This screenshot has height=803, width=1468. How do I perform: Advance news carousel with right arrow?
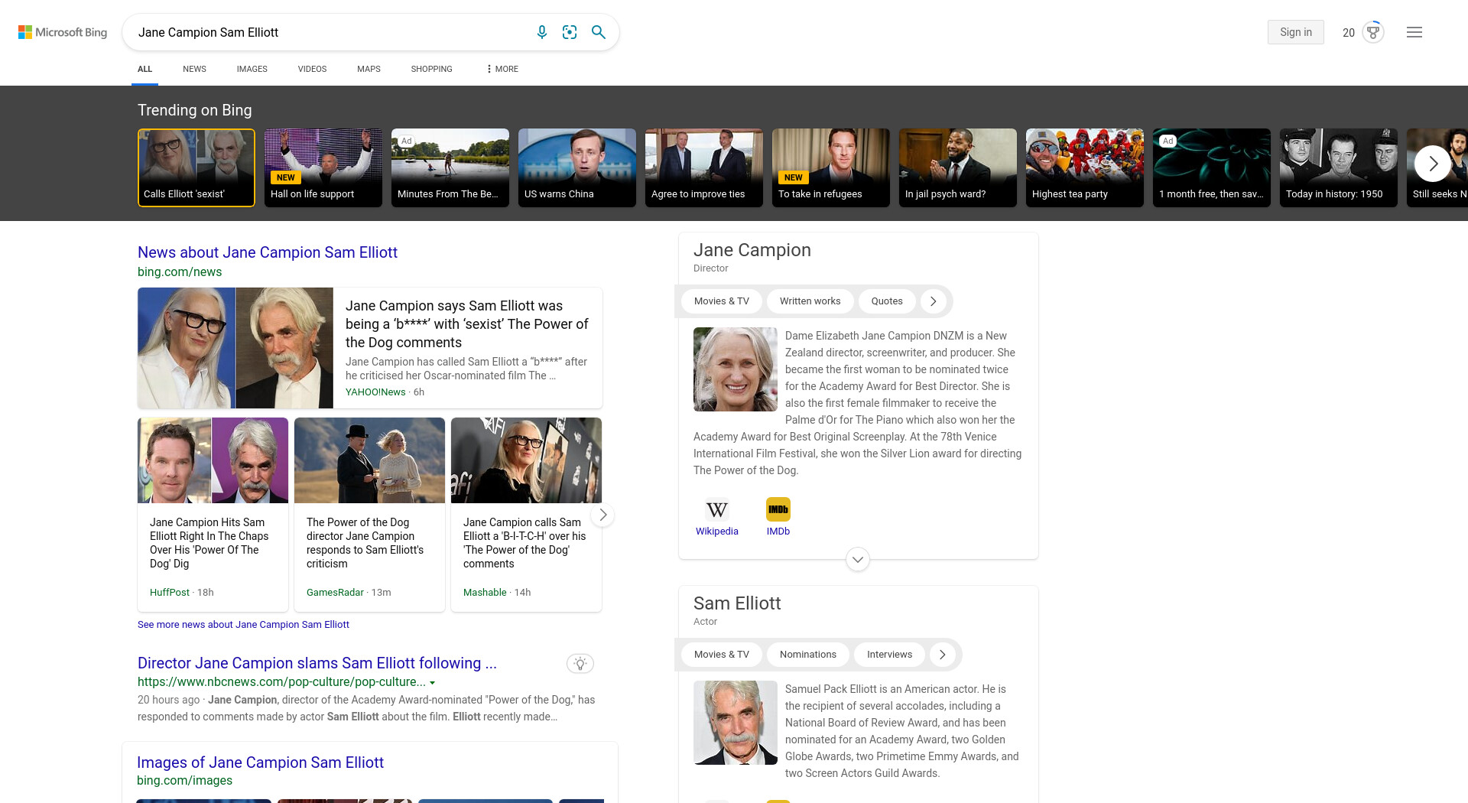(603, 515)
